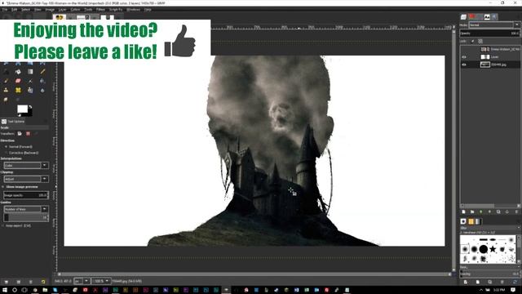Click the white foreground color swatch
Viewport: 522px width, 294px height.
pos(22,109)
